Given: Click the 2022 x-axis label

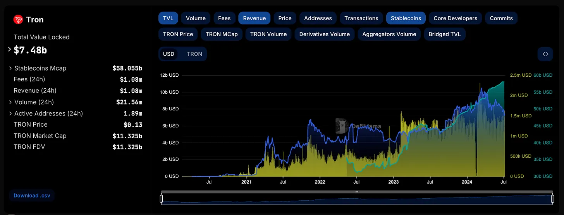Looking at the screenshot, I should click(x=320, y=182).
